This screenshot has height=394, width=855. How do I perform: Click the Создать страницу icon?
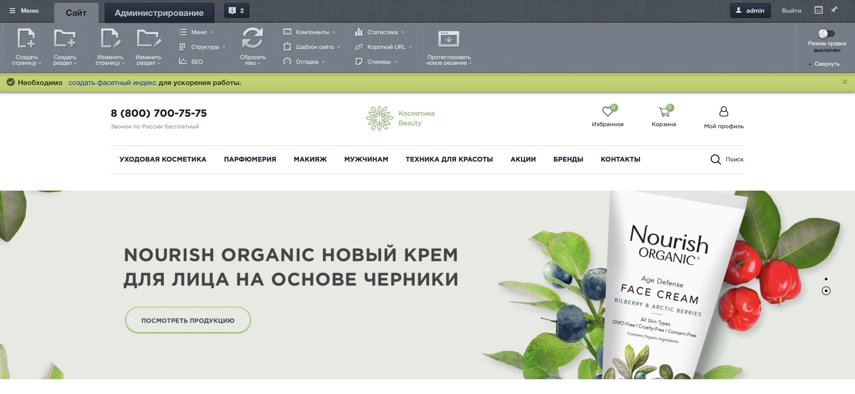(26, 38)
